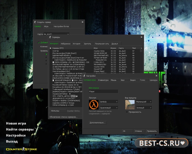Image resolution: width=192 pixels, height=154 pixels.
Task: Click the Фильтры button
Action: (58, 111)
